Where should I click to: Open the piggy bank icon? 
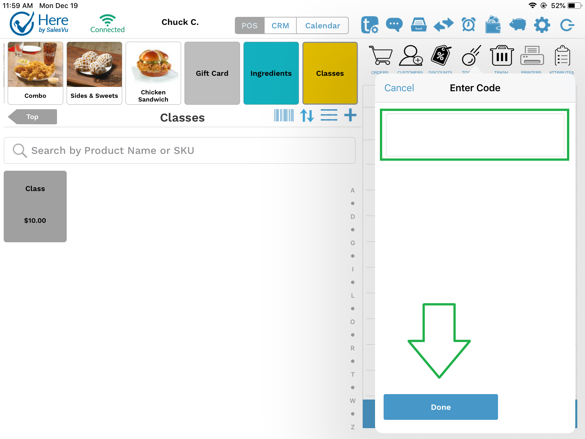point(517,24)
